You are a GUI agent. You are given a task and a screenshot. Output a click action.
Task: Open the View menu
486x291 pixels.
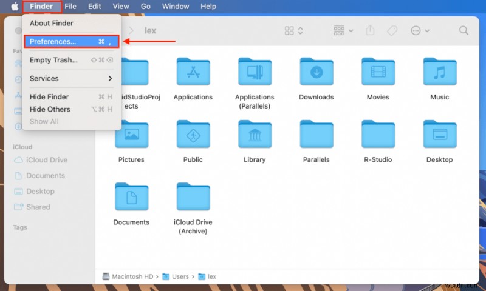point(121,7)
